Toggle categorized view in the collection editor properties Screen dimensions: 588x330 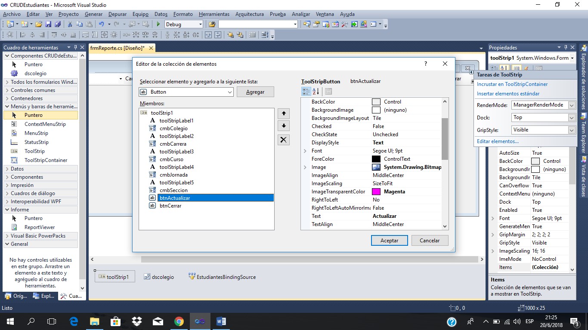click(306, 91)
